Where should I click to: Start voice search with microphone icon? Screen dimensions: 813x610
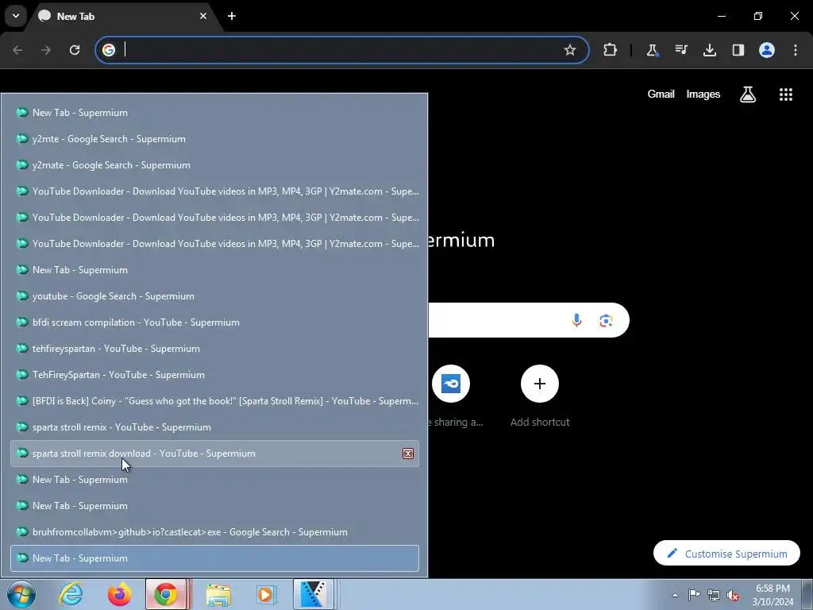pyautogui.click(x=576, y=321)
